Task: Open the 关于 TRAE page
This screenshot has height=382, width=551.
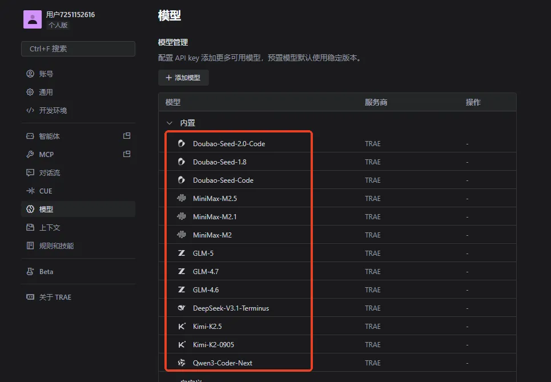Action: coord(78,297)
